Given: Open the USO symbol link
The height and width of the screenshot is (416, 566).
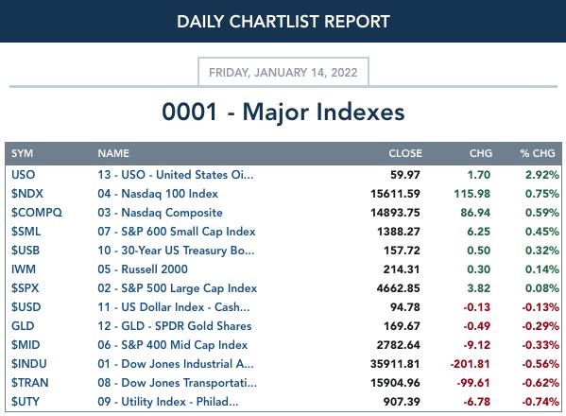Looking at the screenshot, I should (x=23, y=175).
